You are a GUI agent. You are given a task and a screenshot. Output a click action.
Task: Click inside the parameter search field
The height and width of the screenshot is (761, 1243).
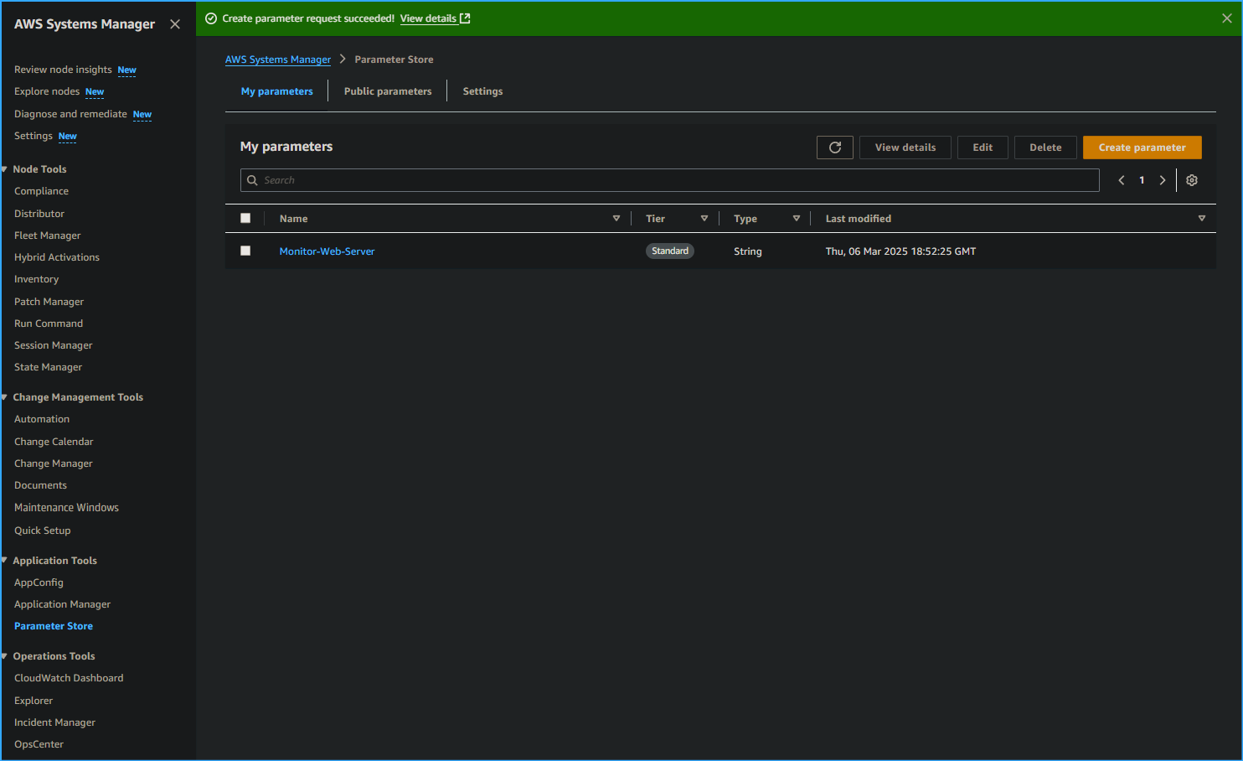point(586,179)
